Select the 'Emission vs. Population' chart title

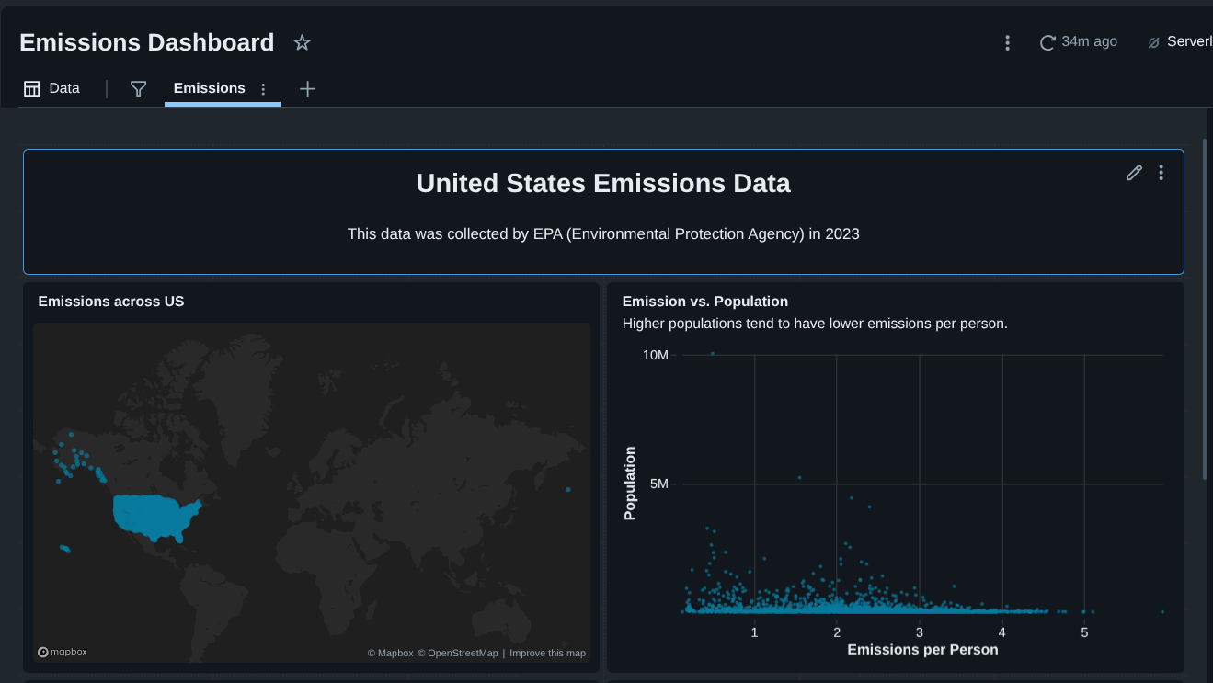pos(704,302)
